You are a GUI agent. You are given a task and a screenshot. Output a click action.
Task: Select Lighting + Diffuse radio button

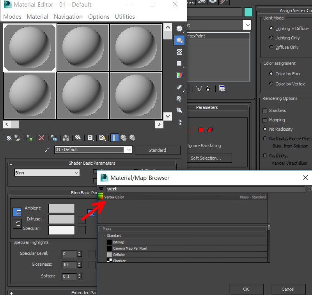pos(271,28)
